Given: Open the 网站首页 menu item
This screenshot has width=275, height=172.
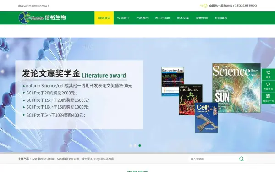Looking at the screenshot, I should [104, 18].
